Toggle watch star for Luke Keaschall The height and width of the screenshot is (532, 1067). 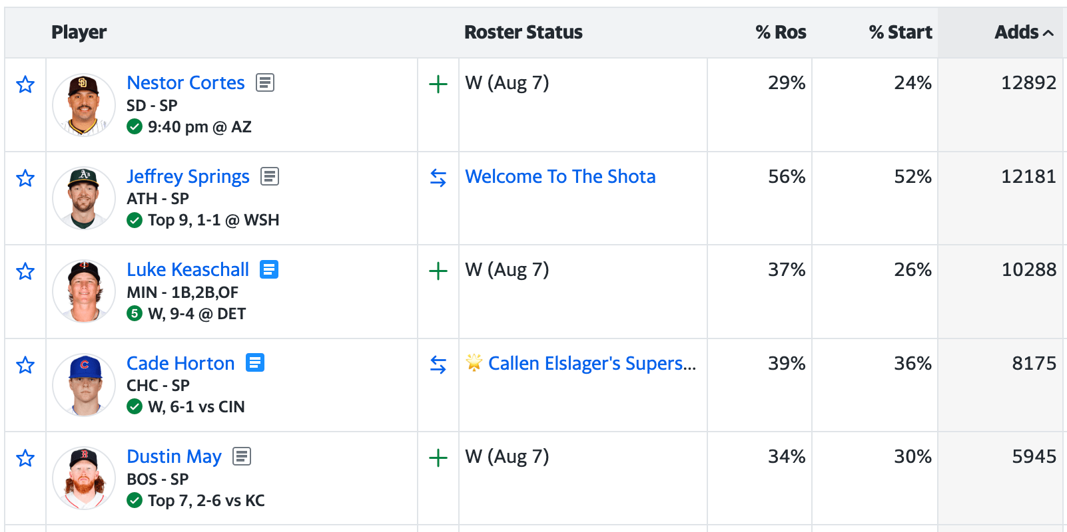point(25,271)
